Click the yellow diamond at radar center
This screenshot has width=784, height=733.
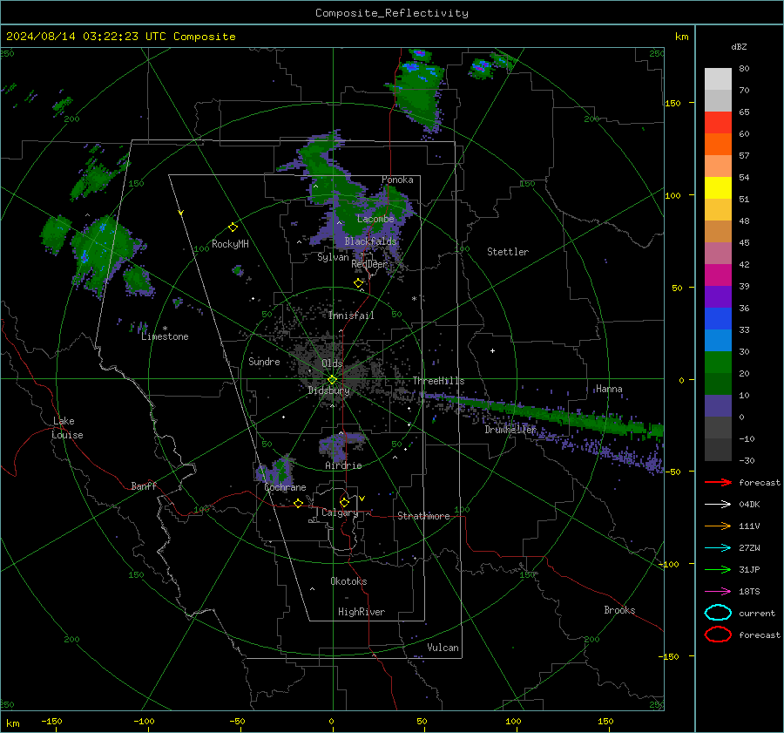[332, 380]
